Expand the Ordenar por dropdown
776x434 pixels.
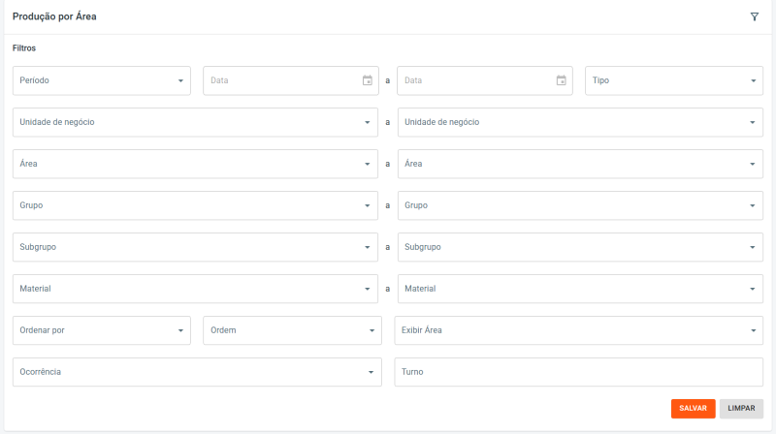click(x=102, y=330)
